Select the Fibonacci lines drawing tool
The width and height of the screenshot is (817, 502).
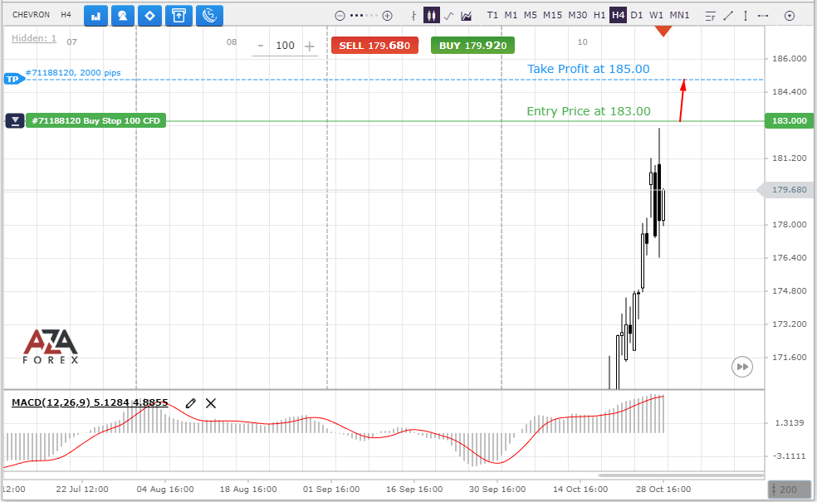click(710, 16)
